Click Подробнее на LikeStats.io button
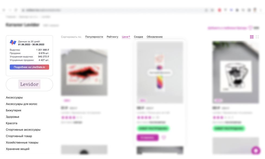 click(x=29, y=67)
